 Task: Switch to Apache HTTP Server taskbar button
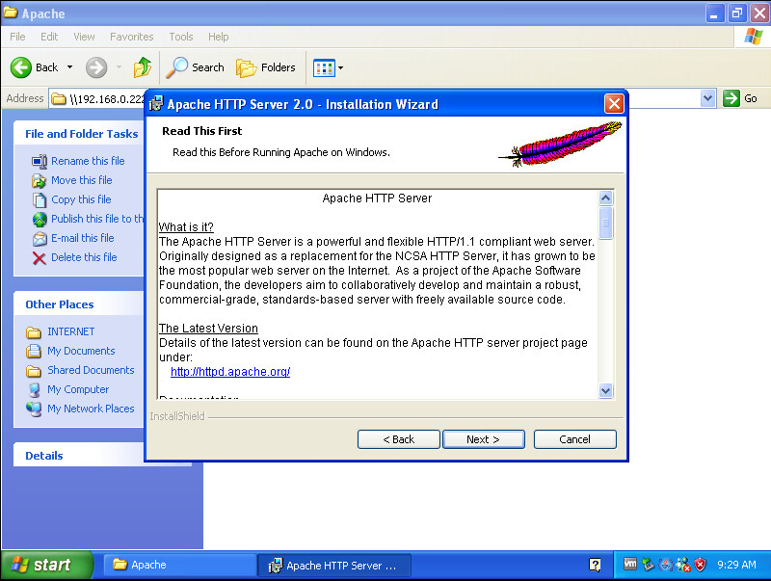click(334, 566)
